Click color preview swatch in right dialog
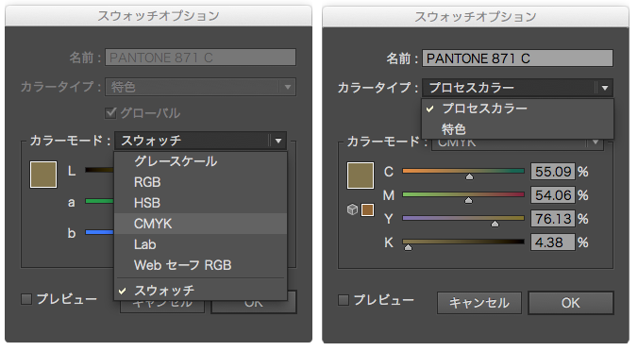Viewport: 638px width, 351px height. (361, 175)
